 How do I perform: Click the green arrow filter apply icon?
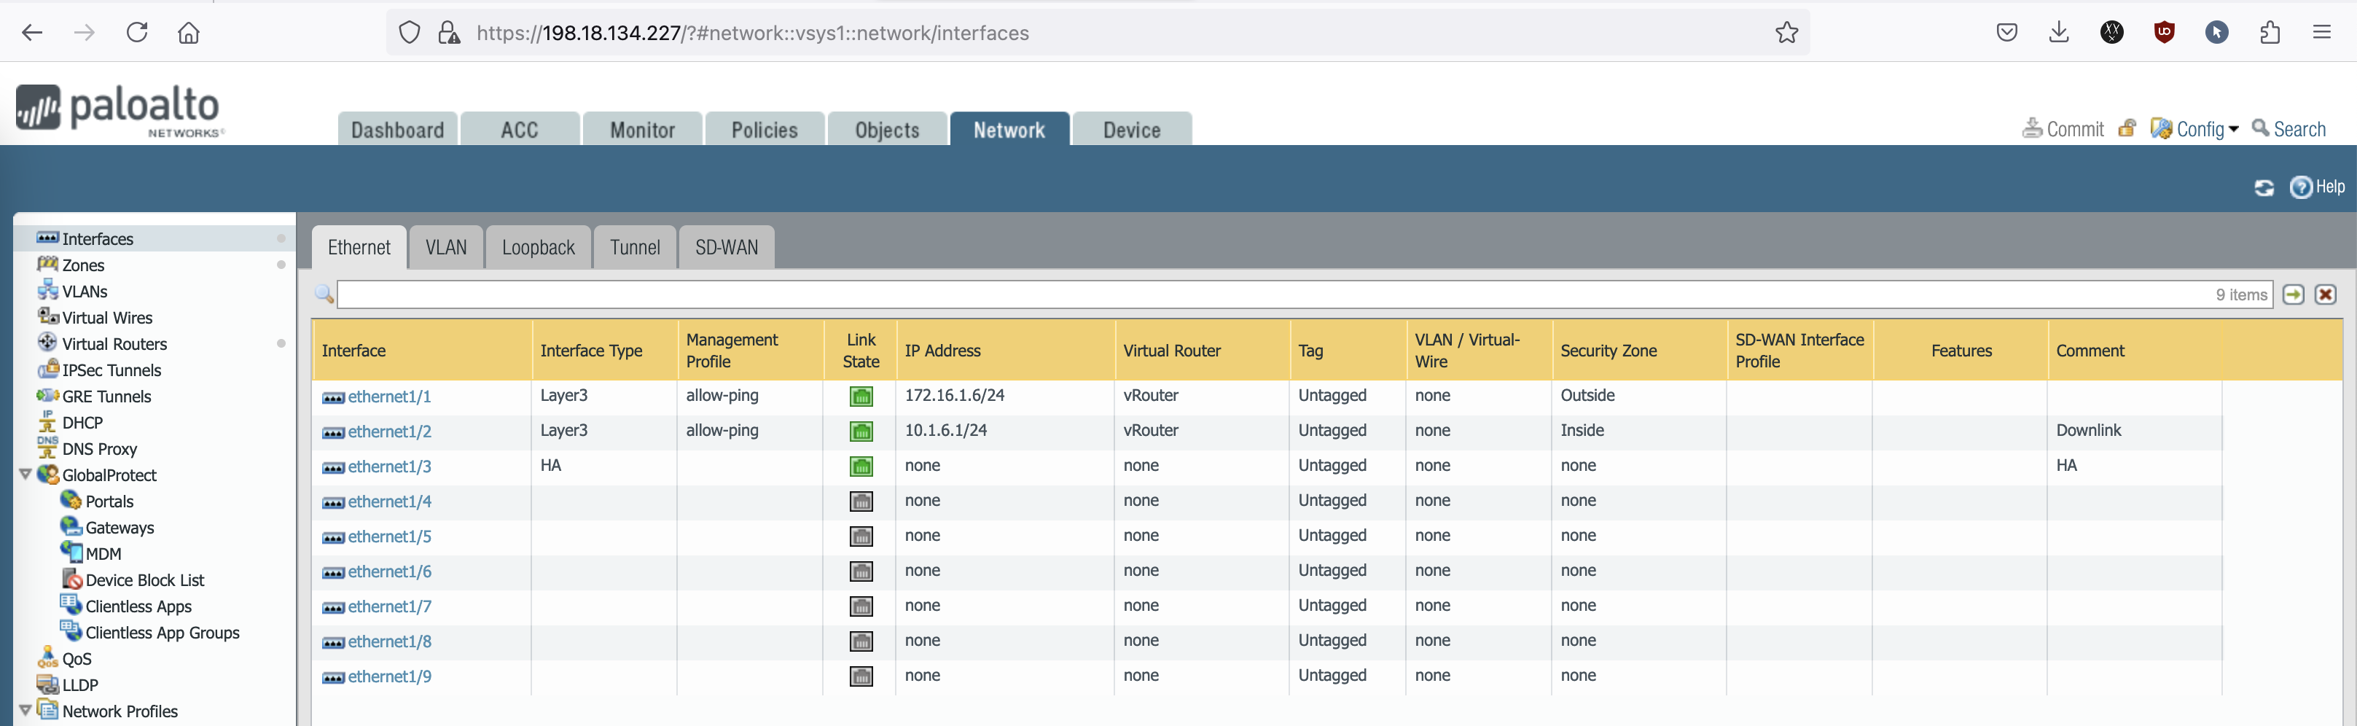[x=2293, y=294]
